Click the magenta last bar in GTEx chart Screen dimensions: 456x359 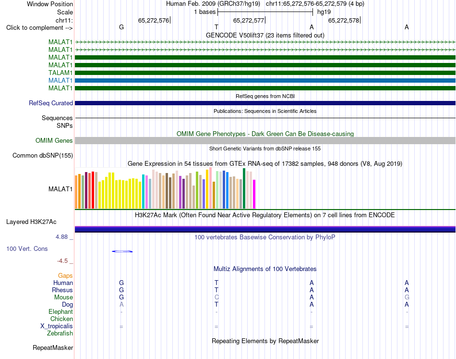pyautogui.click(x=254, y=194)
